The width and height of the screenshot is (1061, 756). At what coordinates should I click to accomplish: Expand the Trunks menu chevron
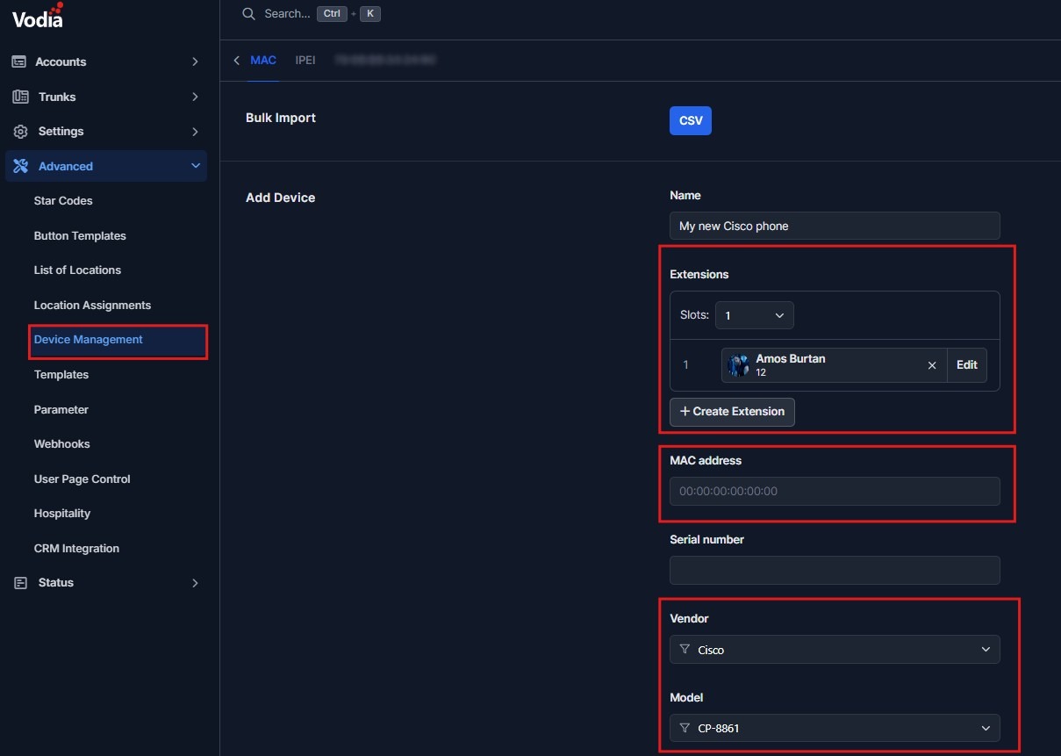coord(195,97)
